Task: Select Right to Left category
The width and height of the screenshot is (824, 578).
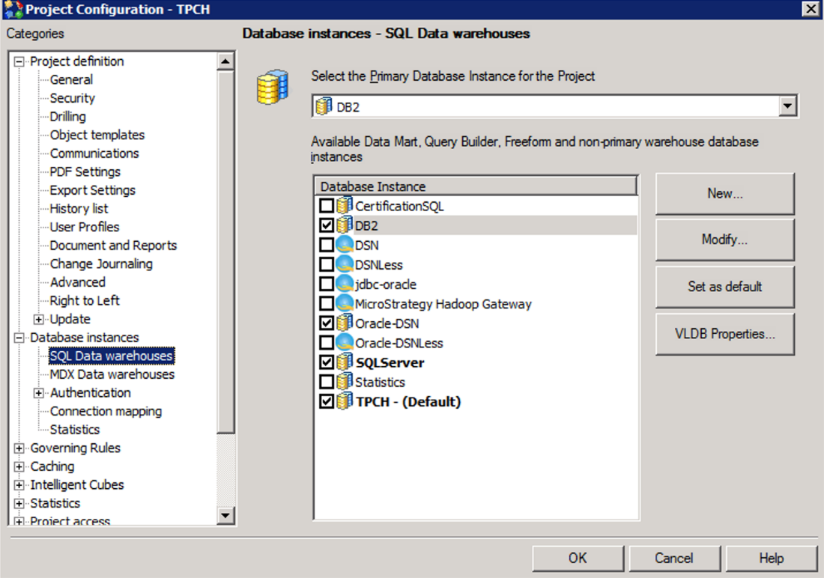Action: (85, 300)
